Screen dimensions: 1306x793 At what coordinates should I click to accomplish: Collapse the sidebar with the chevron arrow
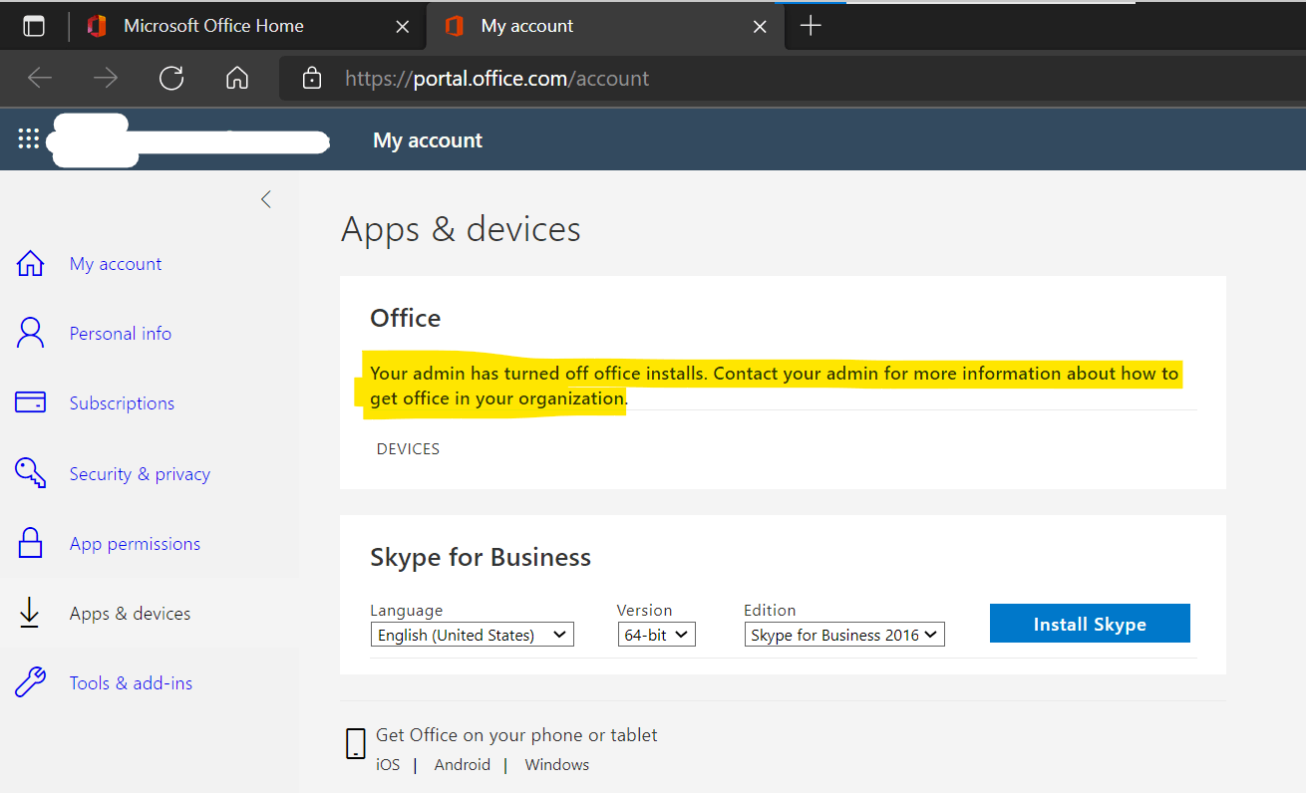click(x=265, y=199)
